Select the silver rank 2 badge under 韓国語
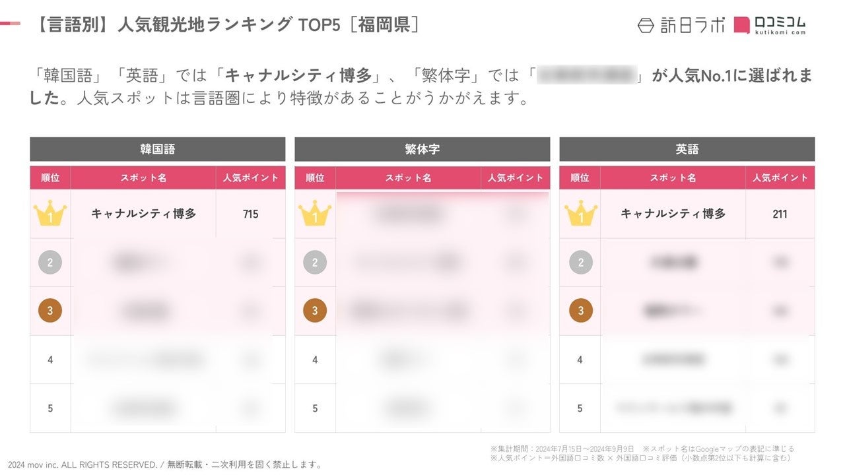This screenshot has height=475, width=845. 50,263
